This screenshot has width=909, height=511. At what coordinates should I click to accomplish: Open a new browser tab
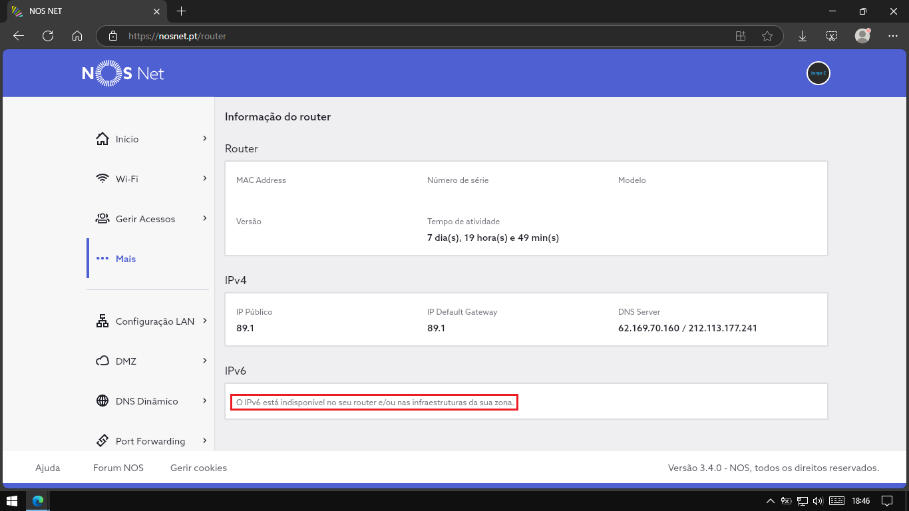pos(181,11)
